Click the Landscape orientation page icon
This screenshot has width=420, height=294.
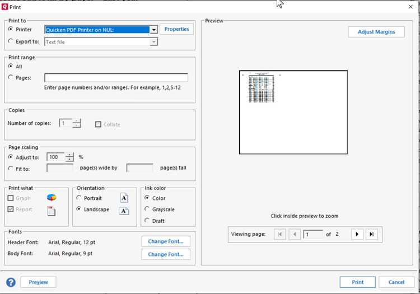coord(124,211)
